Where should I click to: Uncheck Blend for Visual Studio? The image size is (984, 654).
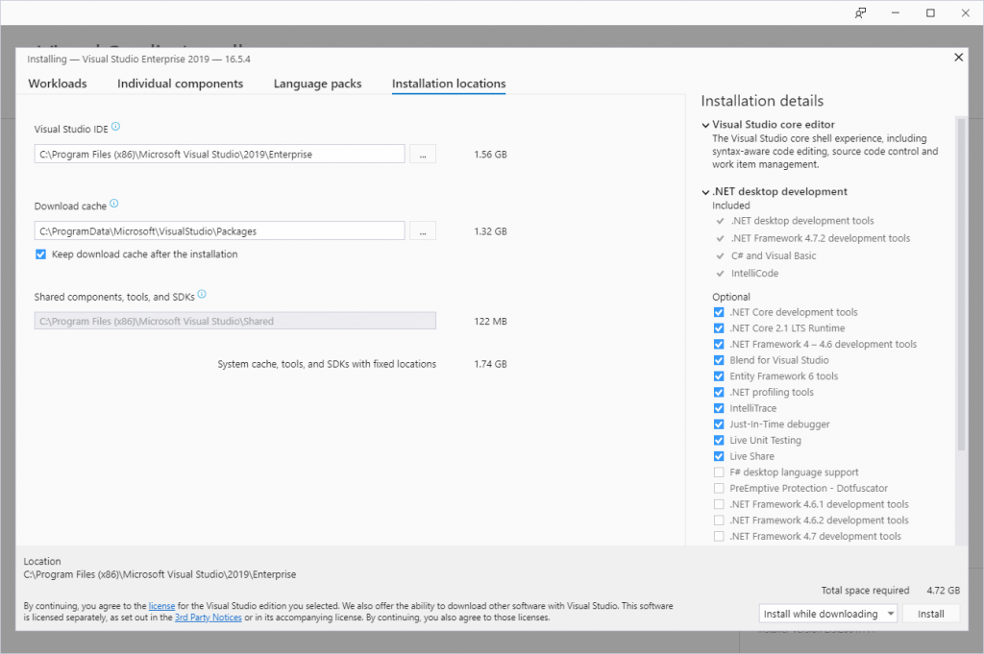click(x=719, y=360)
